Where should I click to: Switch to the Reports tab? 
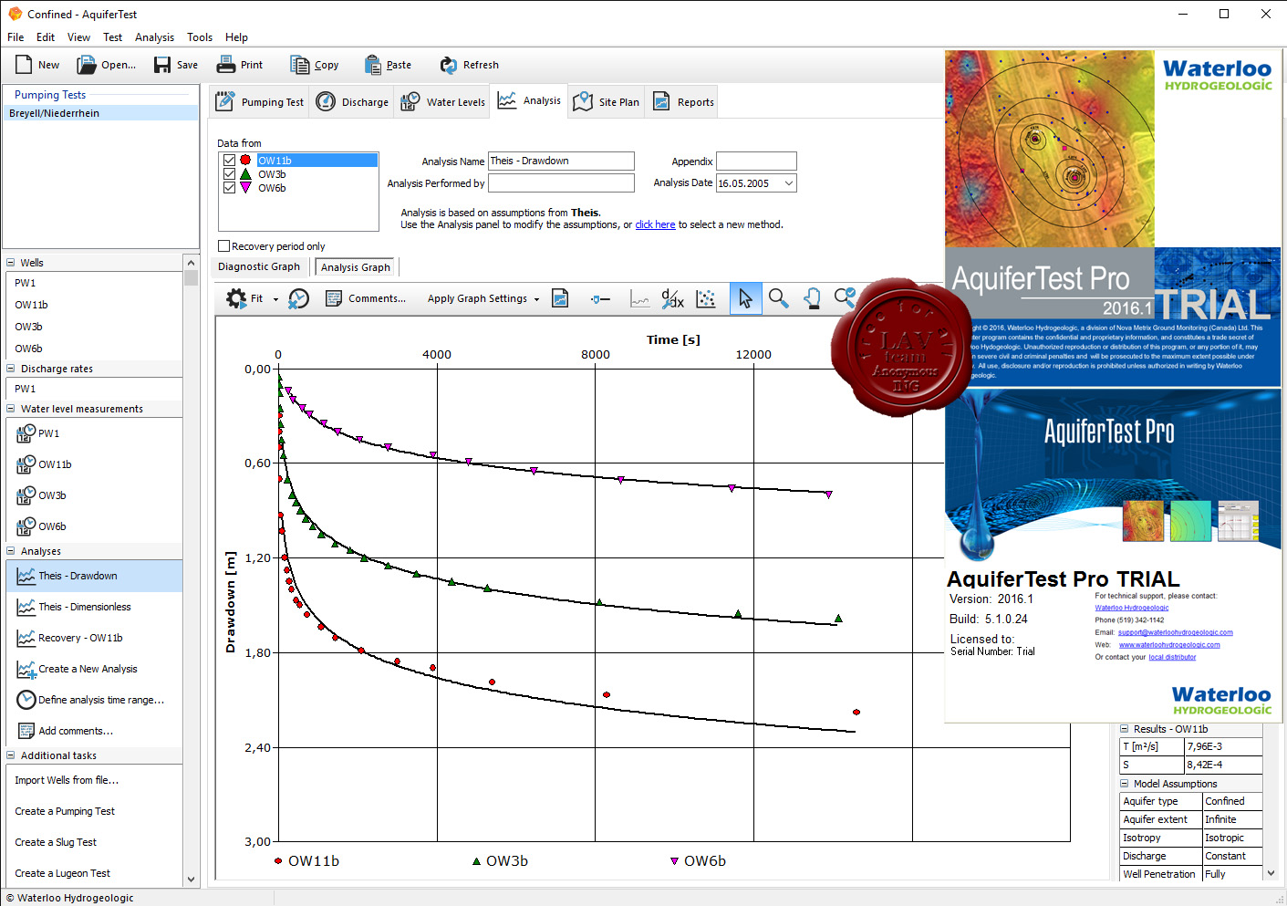682,102
